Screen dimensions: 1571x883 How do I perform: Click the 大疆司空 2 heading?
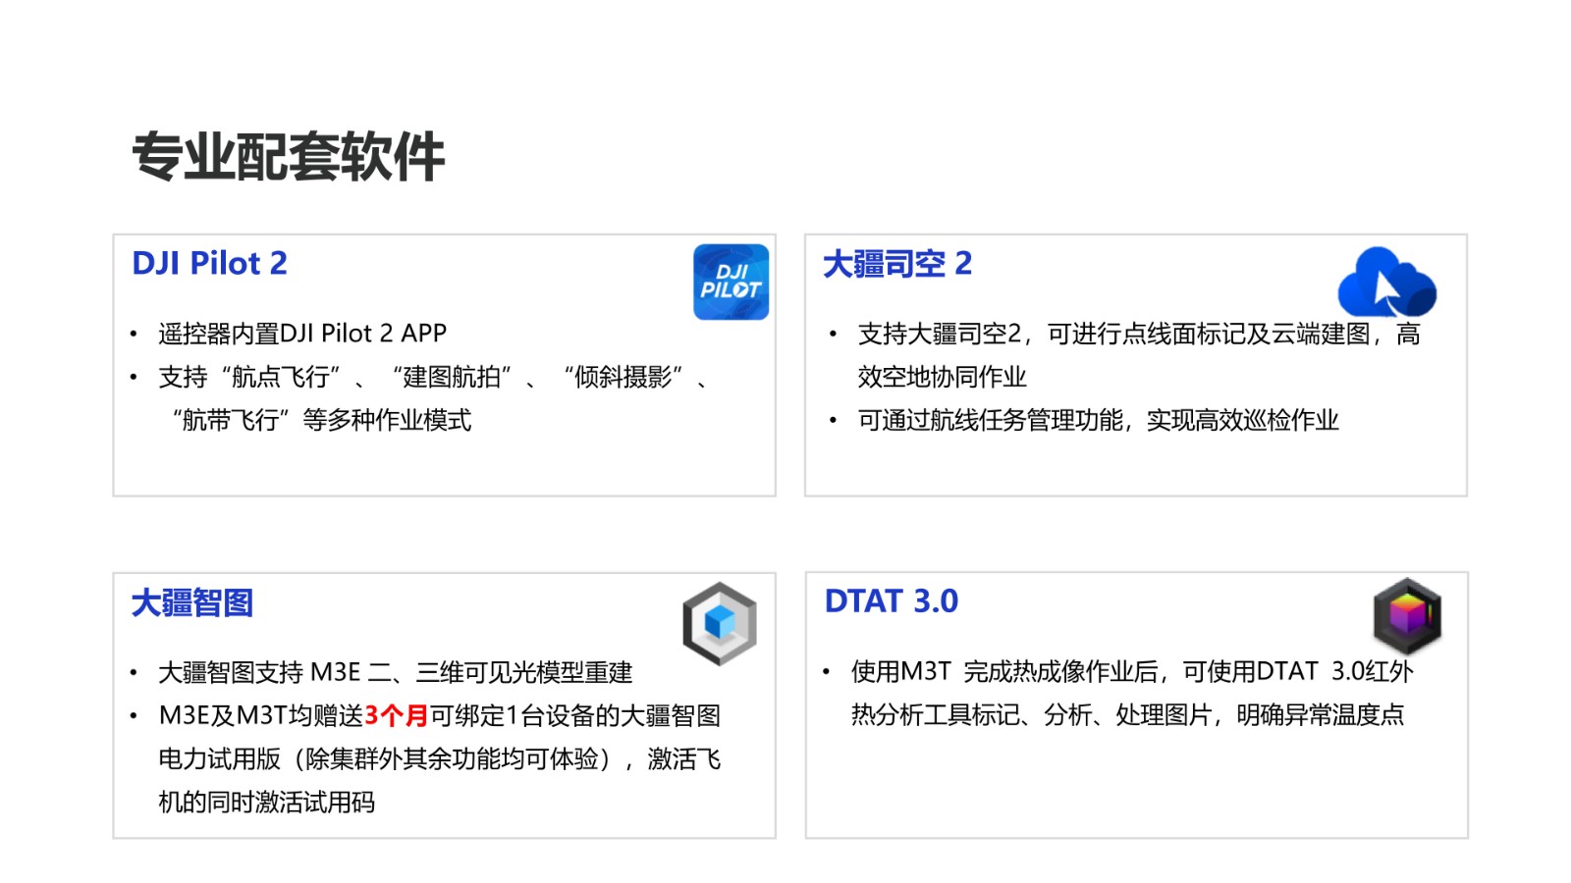coord(896,263)
